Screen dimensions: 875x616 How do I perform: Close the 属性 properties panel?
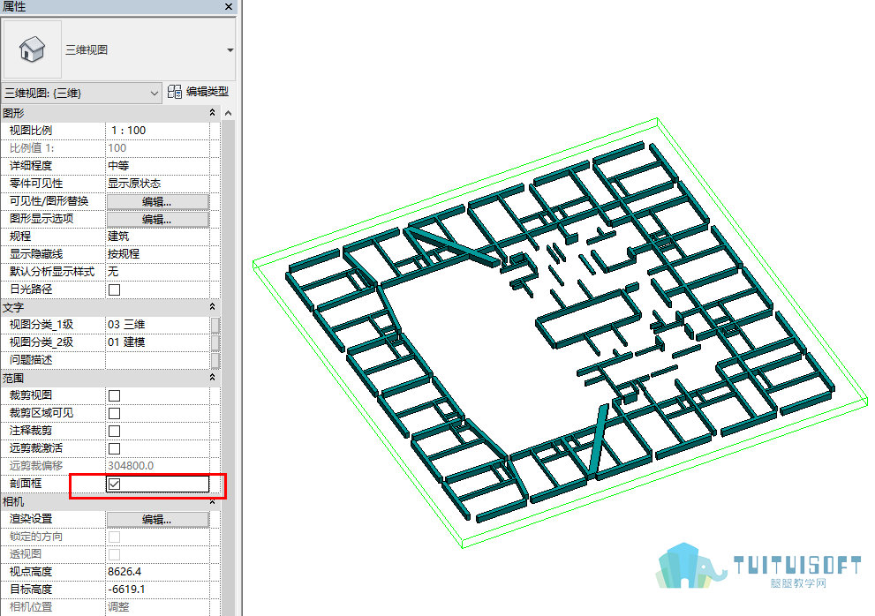228,7
